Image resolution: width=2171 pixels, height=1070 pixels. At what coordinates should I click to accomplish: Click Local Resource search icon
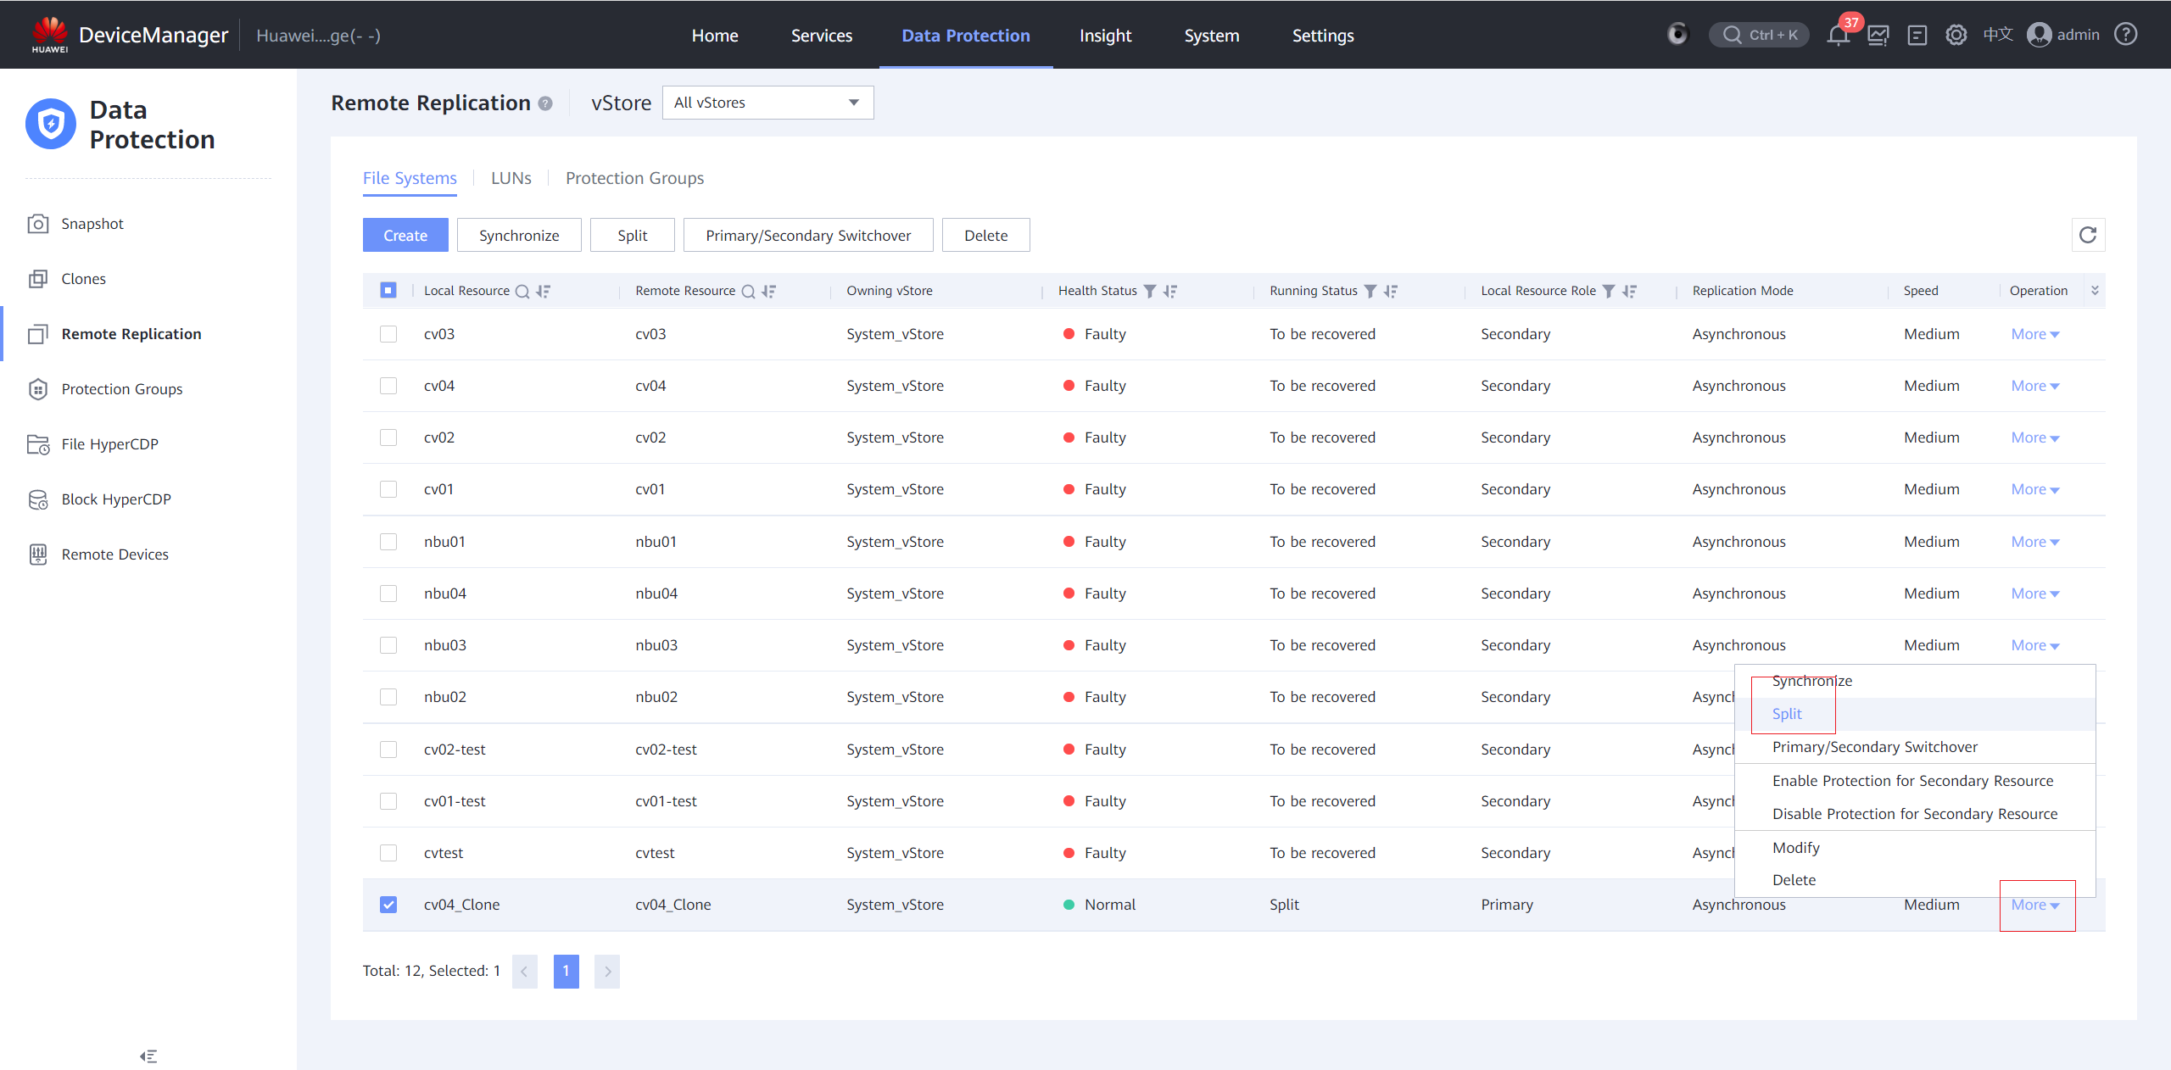click(x=522, y=291)
